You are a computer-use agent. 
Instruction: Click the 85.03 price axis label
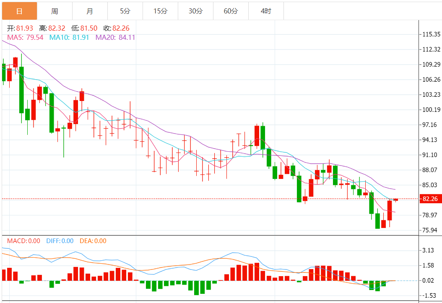(x=430, y=185)
